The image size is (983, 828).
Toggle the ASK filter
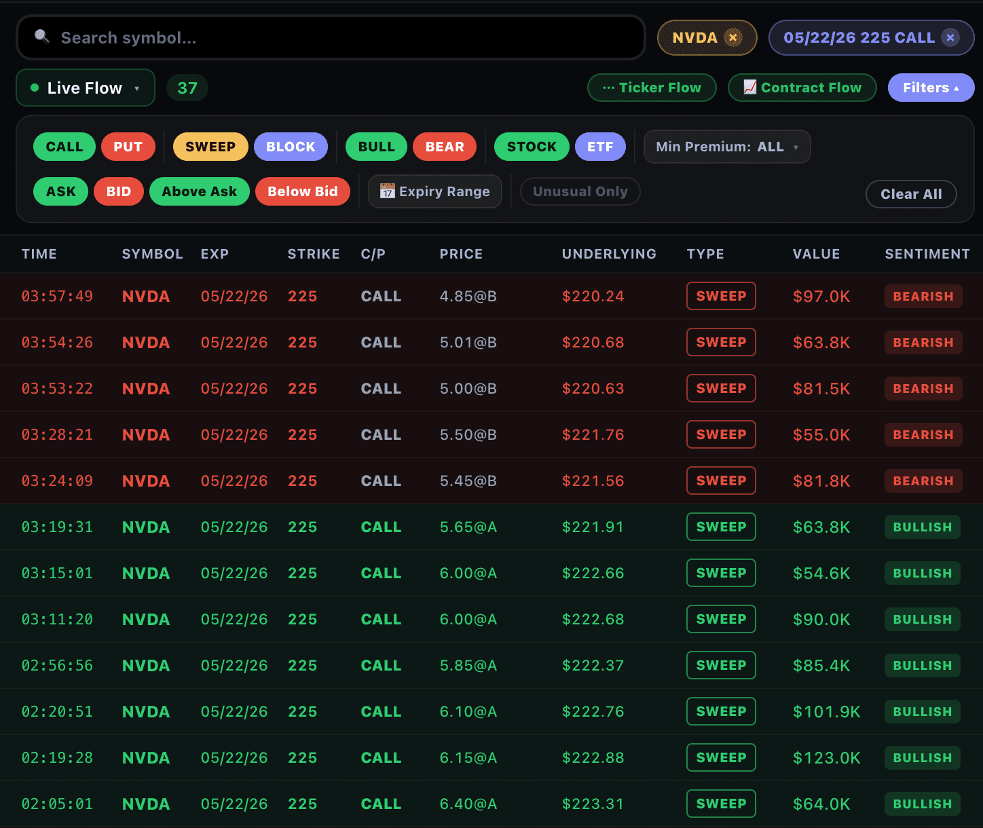tap(61, 191)
